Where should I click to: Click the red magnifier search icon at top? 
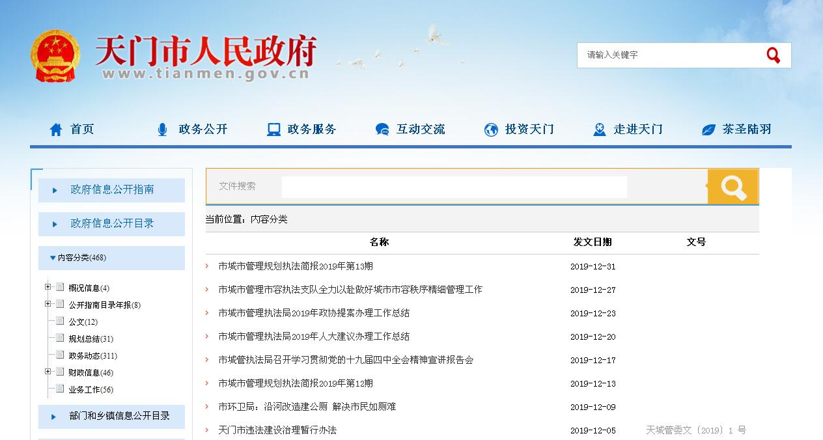[773, 55]
